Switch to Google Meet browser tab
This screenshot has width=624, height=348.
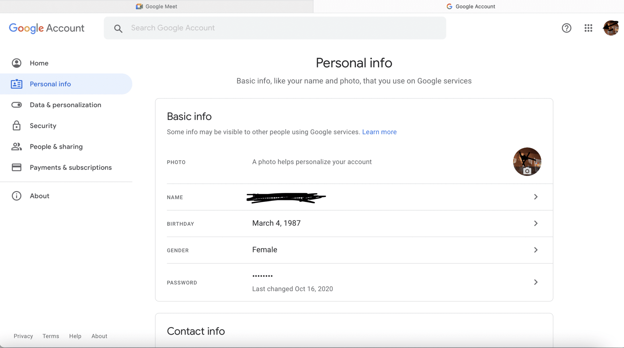[156, 6]
